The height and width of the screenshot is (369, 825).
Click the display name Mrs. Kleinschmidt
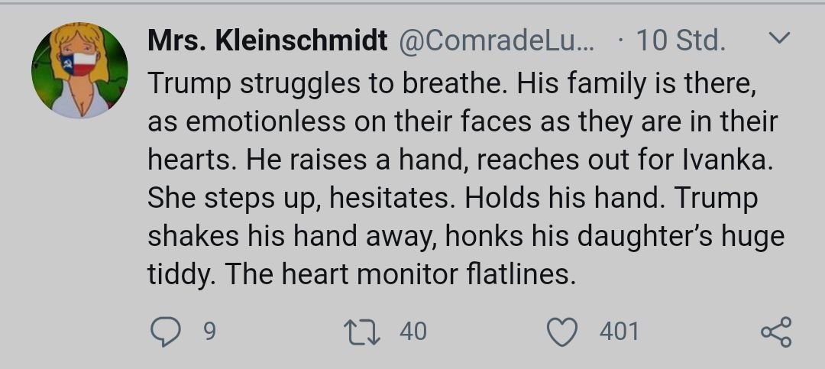[x=268, y=40]
